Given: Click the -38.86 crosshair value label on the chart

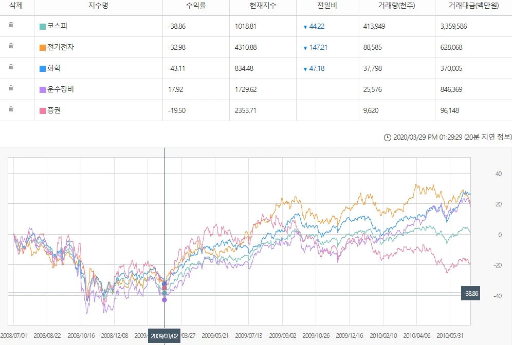Looking at the screenshot, I should click(x=470, y=294).
